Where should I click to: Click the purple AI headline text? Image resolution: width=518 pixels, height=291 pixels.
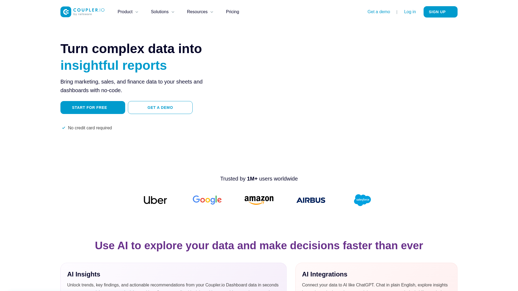click(x=259, y=245)
